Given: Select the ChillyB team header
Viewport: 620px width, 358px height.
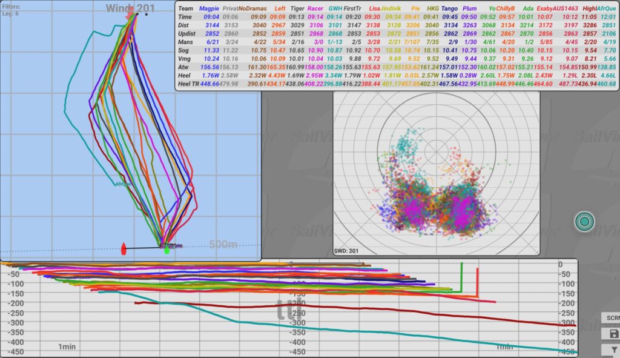Looking at the screenshot, I should tap(506, 8).
